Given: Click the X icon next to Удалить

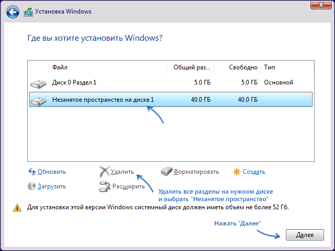Looking at the screenshot, I should (105, 172).
